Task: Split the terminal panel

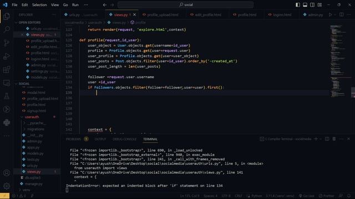Action: pyautogui.click(x=327, y=139)
